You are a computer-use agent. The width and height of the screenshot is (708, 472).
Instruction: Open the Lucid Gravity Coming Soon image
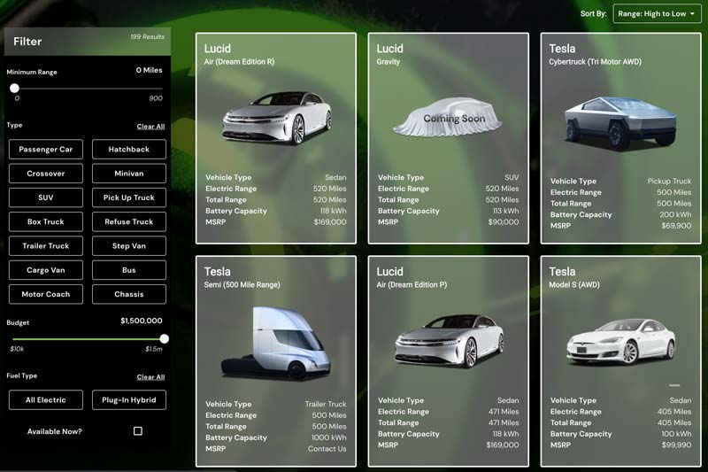(x=448, y=118)
